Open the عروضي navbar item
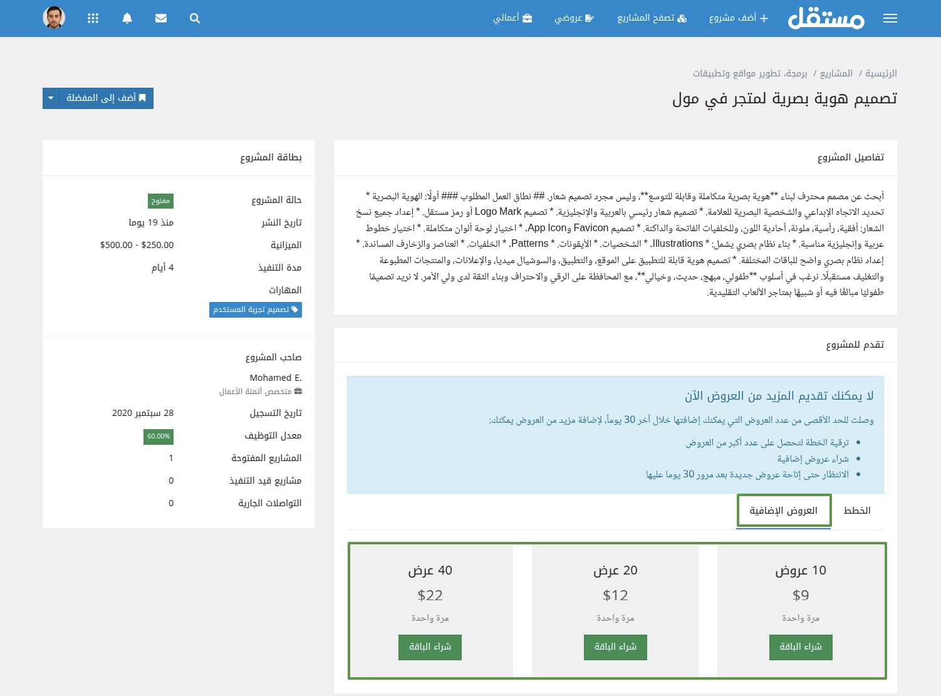The height and width of the screenshot is (696, 941). [x=574, y=18]
